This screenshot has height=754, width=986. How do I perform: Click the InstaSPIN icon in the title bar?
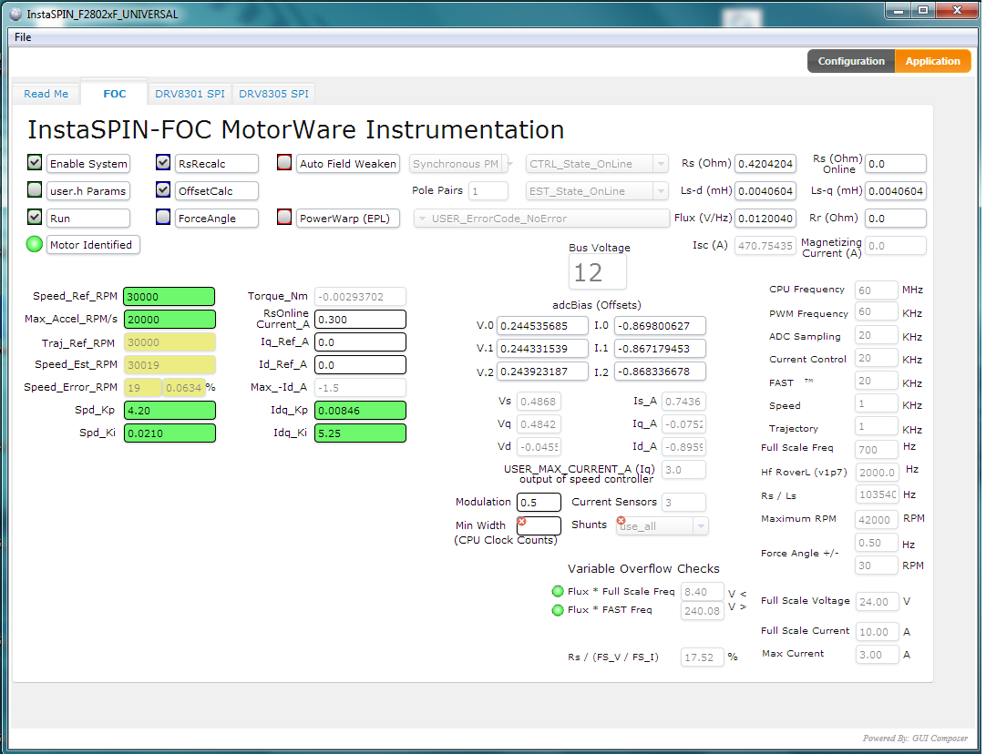tap(15, 14)
